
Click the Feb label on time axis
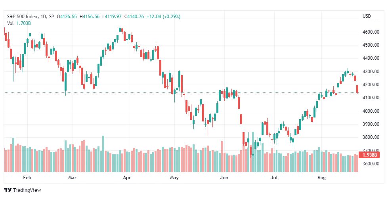tap(27, 178)
